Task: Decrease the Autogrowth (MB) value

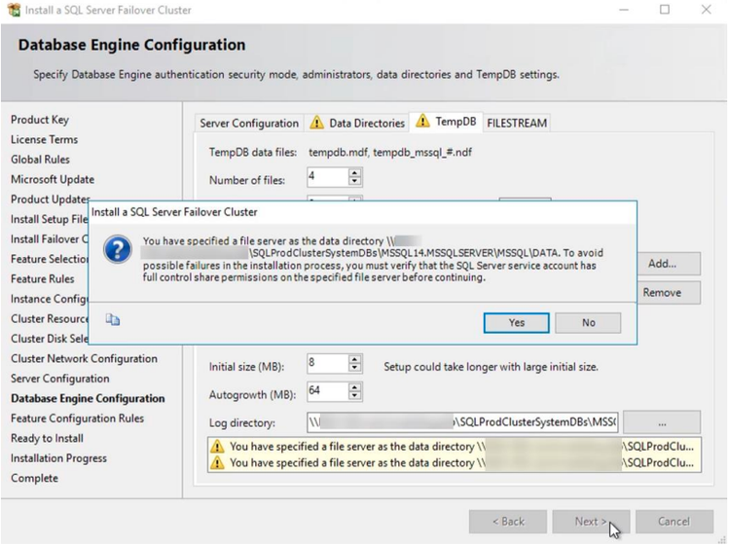Action: [354, 395]
